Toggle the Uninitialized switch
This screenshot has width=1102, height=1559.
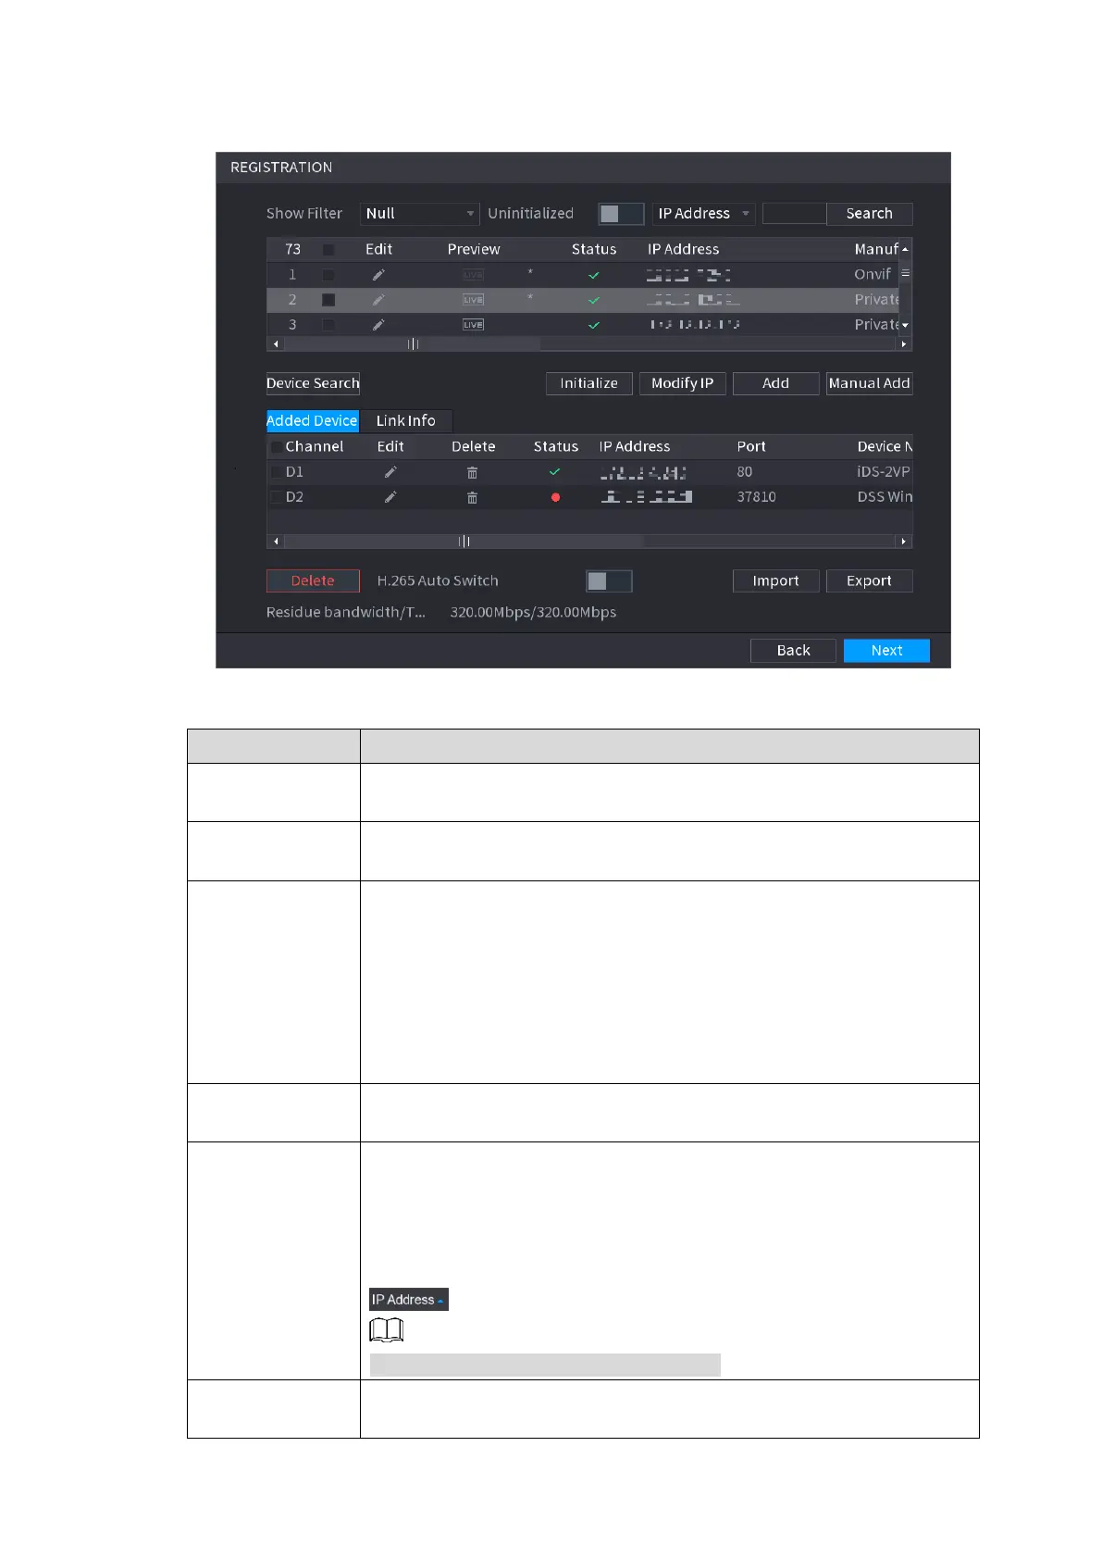click(x=621, y=214)
